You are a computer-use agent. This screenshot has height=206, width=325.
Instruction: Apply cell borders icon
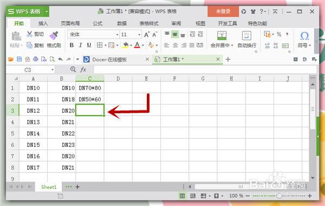[x=100, y=45]
